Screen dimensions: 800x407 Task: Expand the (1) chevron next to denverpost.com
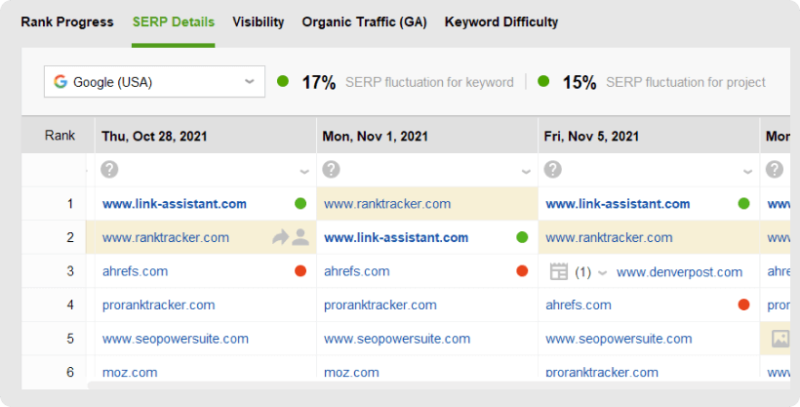pos(602,272)
